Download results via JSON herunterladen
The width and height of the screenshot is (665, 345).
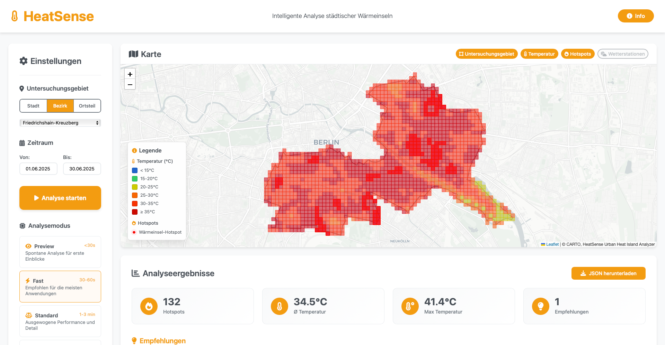608,273
